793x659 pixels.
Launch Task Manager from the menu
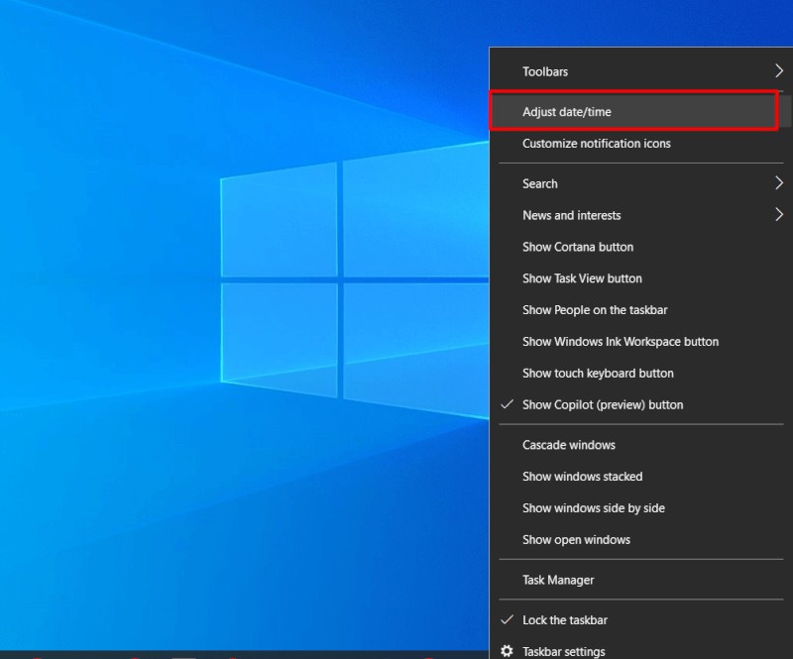pos(640,580)
